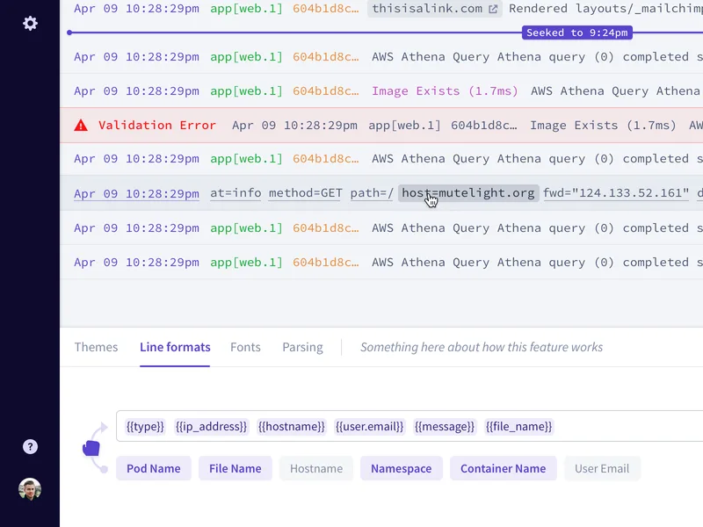Click the at=info token
Image resolution: width=703 pixels, height=527 pixels.
[236, 192]
